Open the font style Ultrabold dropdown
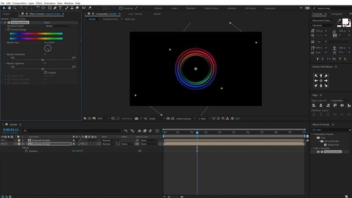 coord(323,25)
